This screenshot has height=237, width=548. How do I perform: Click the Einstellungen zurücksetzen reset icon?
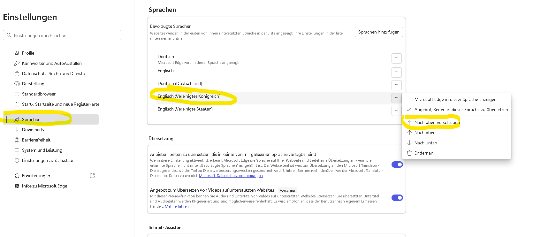coord(17,160)
